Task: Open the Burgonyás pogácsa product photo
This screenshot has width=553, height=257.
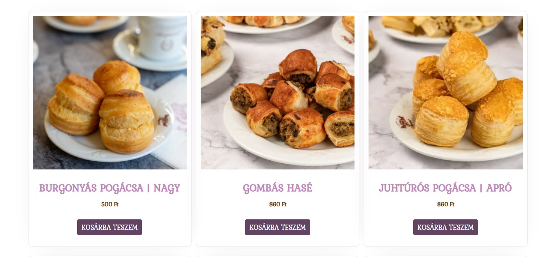Action: pyautogui.click(x=110, y=92)
